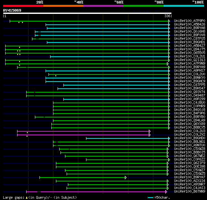Click the UniRef100_A9P299 label
The height and width of the screenshot is (200, 207).
pos(190,99)
